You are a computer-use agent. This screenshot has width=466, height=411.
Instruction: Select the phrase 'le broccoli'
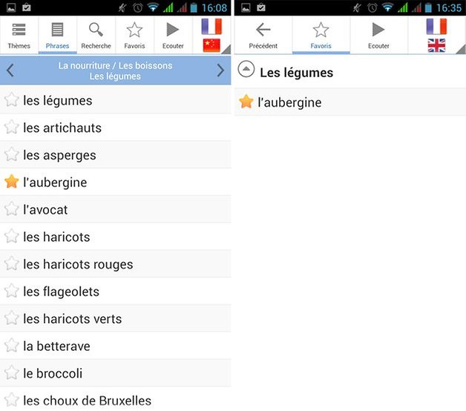53,374
